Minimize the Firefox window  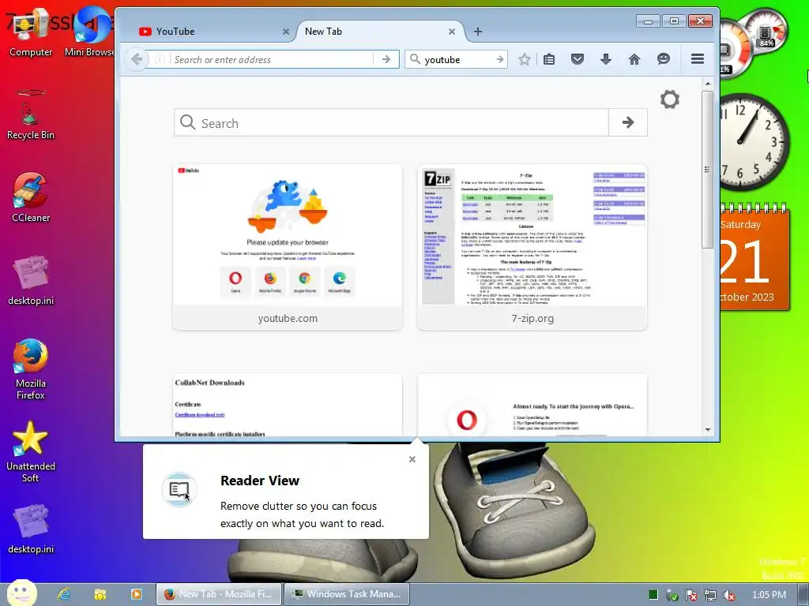click(x=648, y=21)
